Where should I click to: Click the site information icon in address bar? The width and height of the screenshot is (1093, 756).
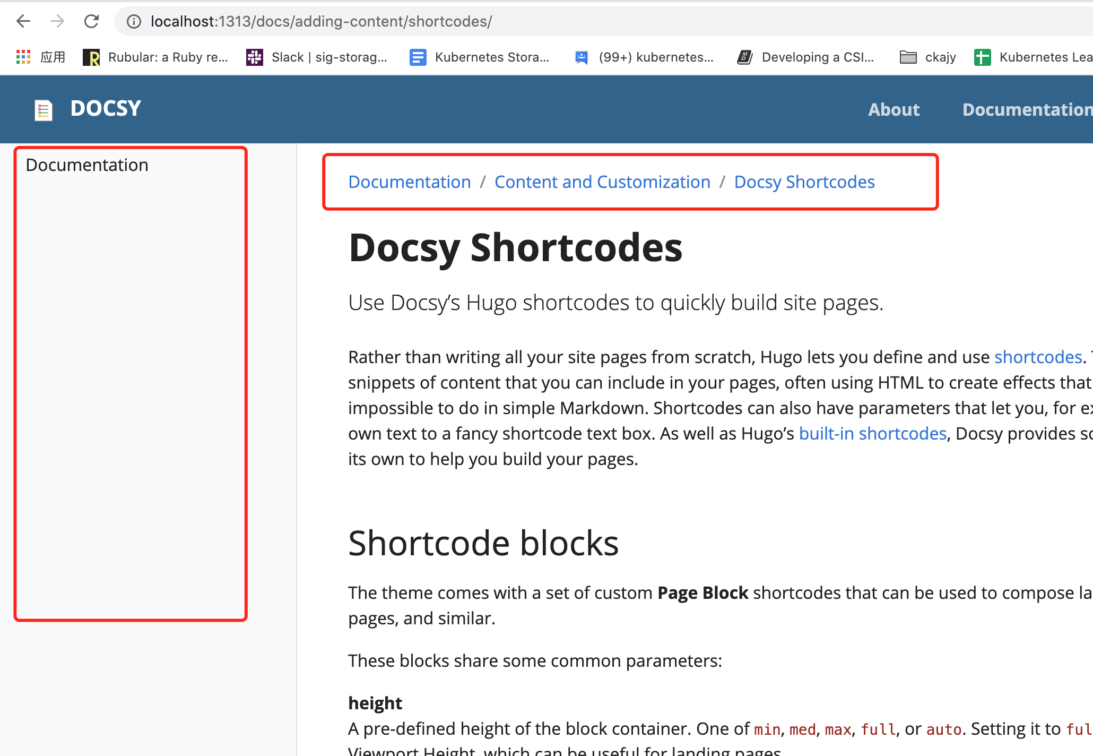tap(133, 21)
